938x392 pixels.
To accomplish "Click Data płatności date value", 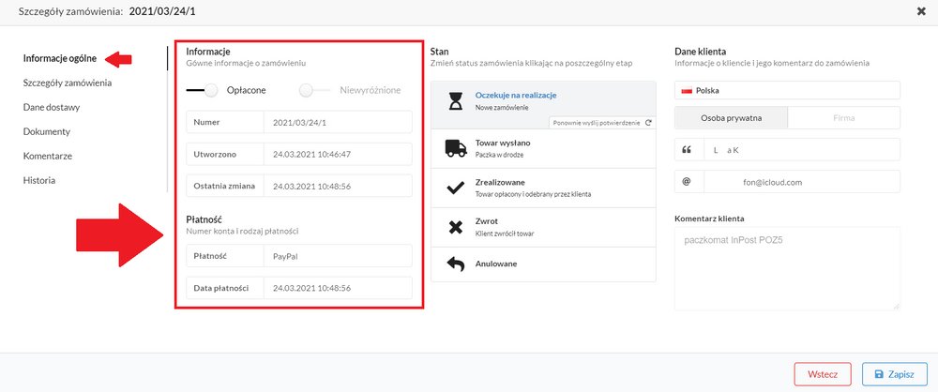I will pos(338,288).
